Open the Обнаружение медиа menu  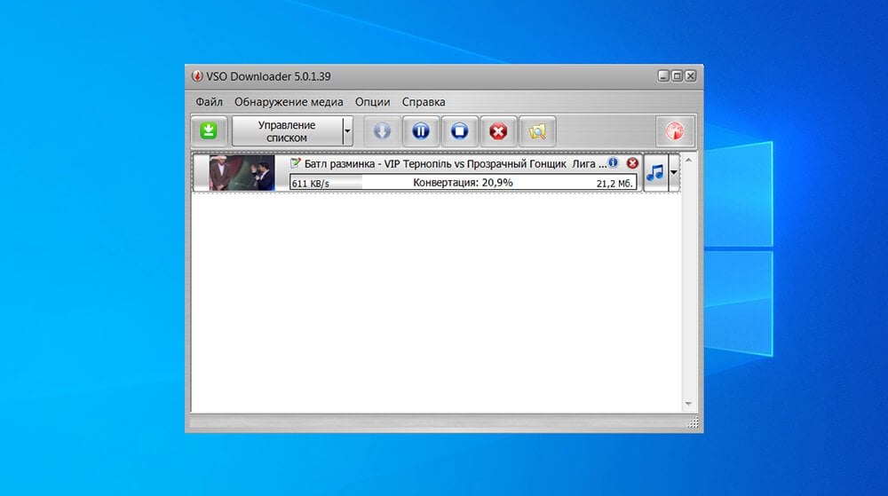point(289,102)
